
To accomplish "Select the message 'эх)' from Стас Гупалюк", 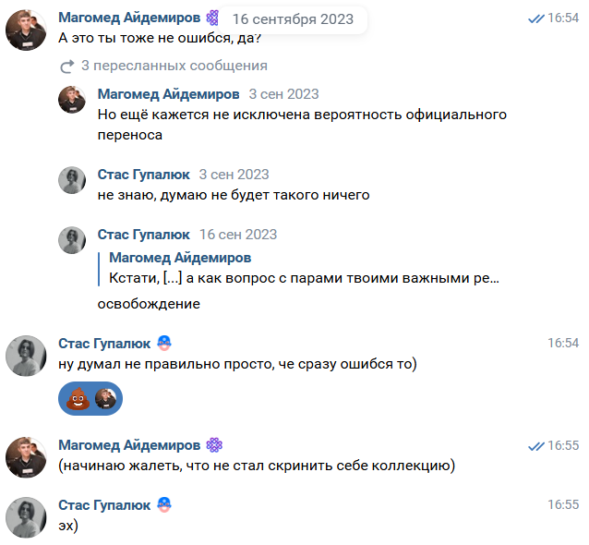I will coord(68,525).
